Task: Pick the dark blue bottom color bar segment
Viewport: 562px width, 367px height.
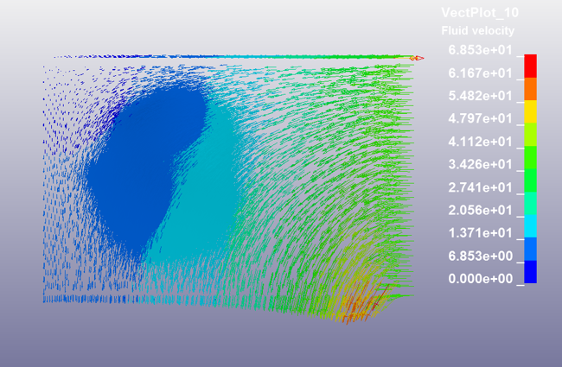Action: (531, 272)
